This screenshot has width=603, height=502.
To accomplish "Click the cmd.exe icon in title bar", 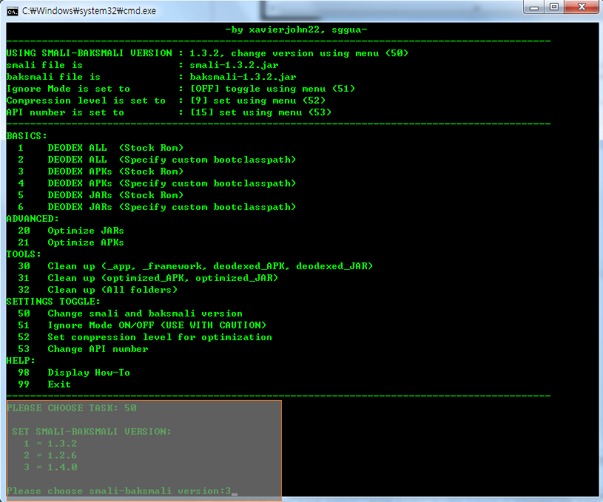I will point(13,10).
